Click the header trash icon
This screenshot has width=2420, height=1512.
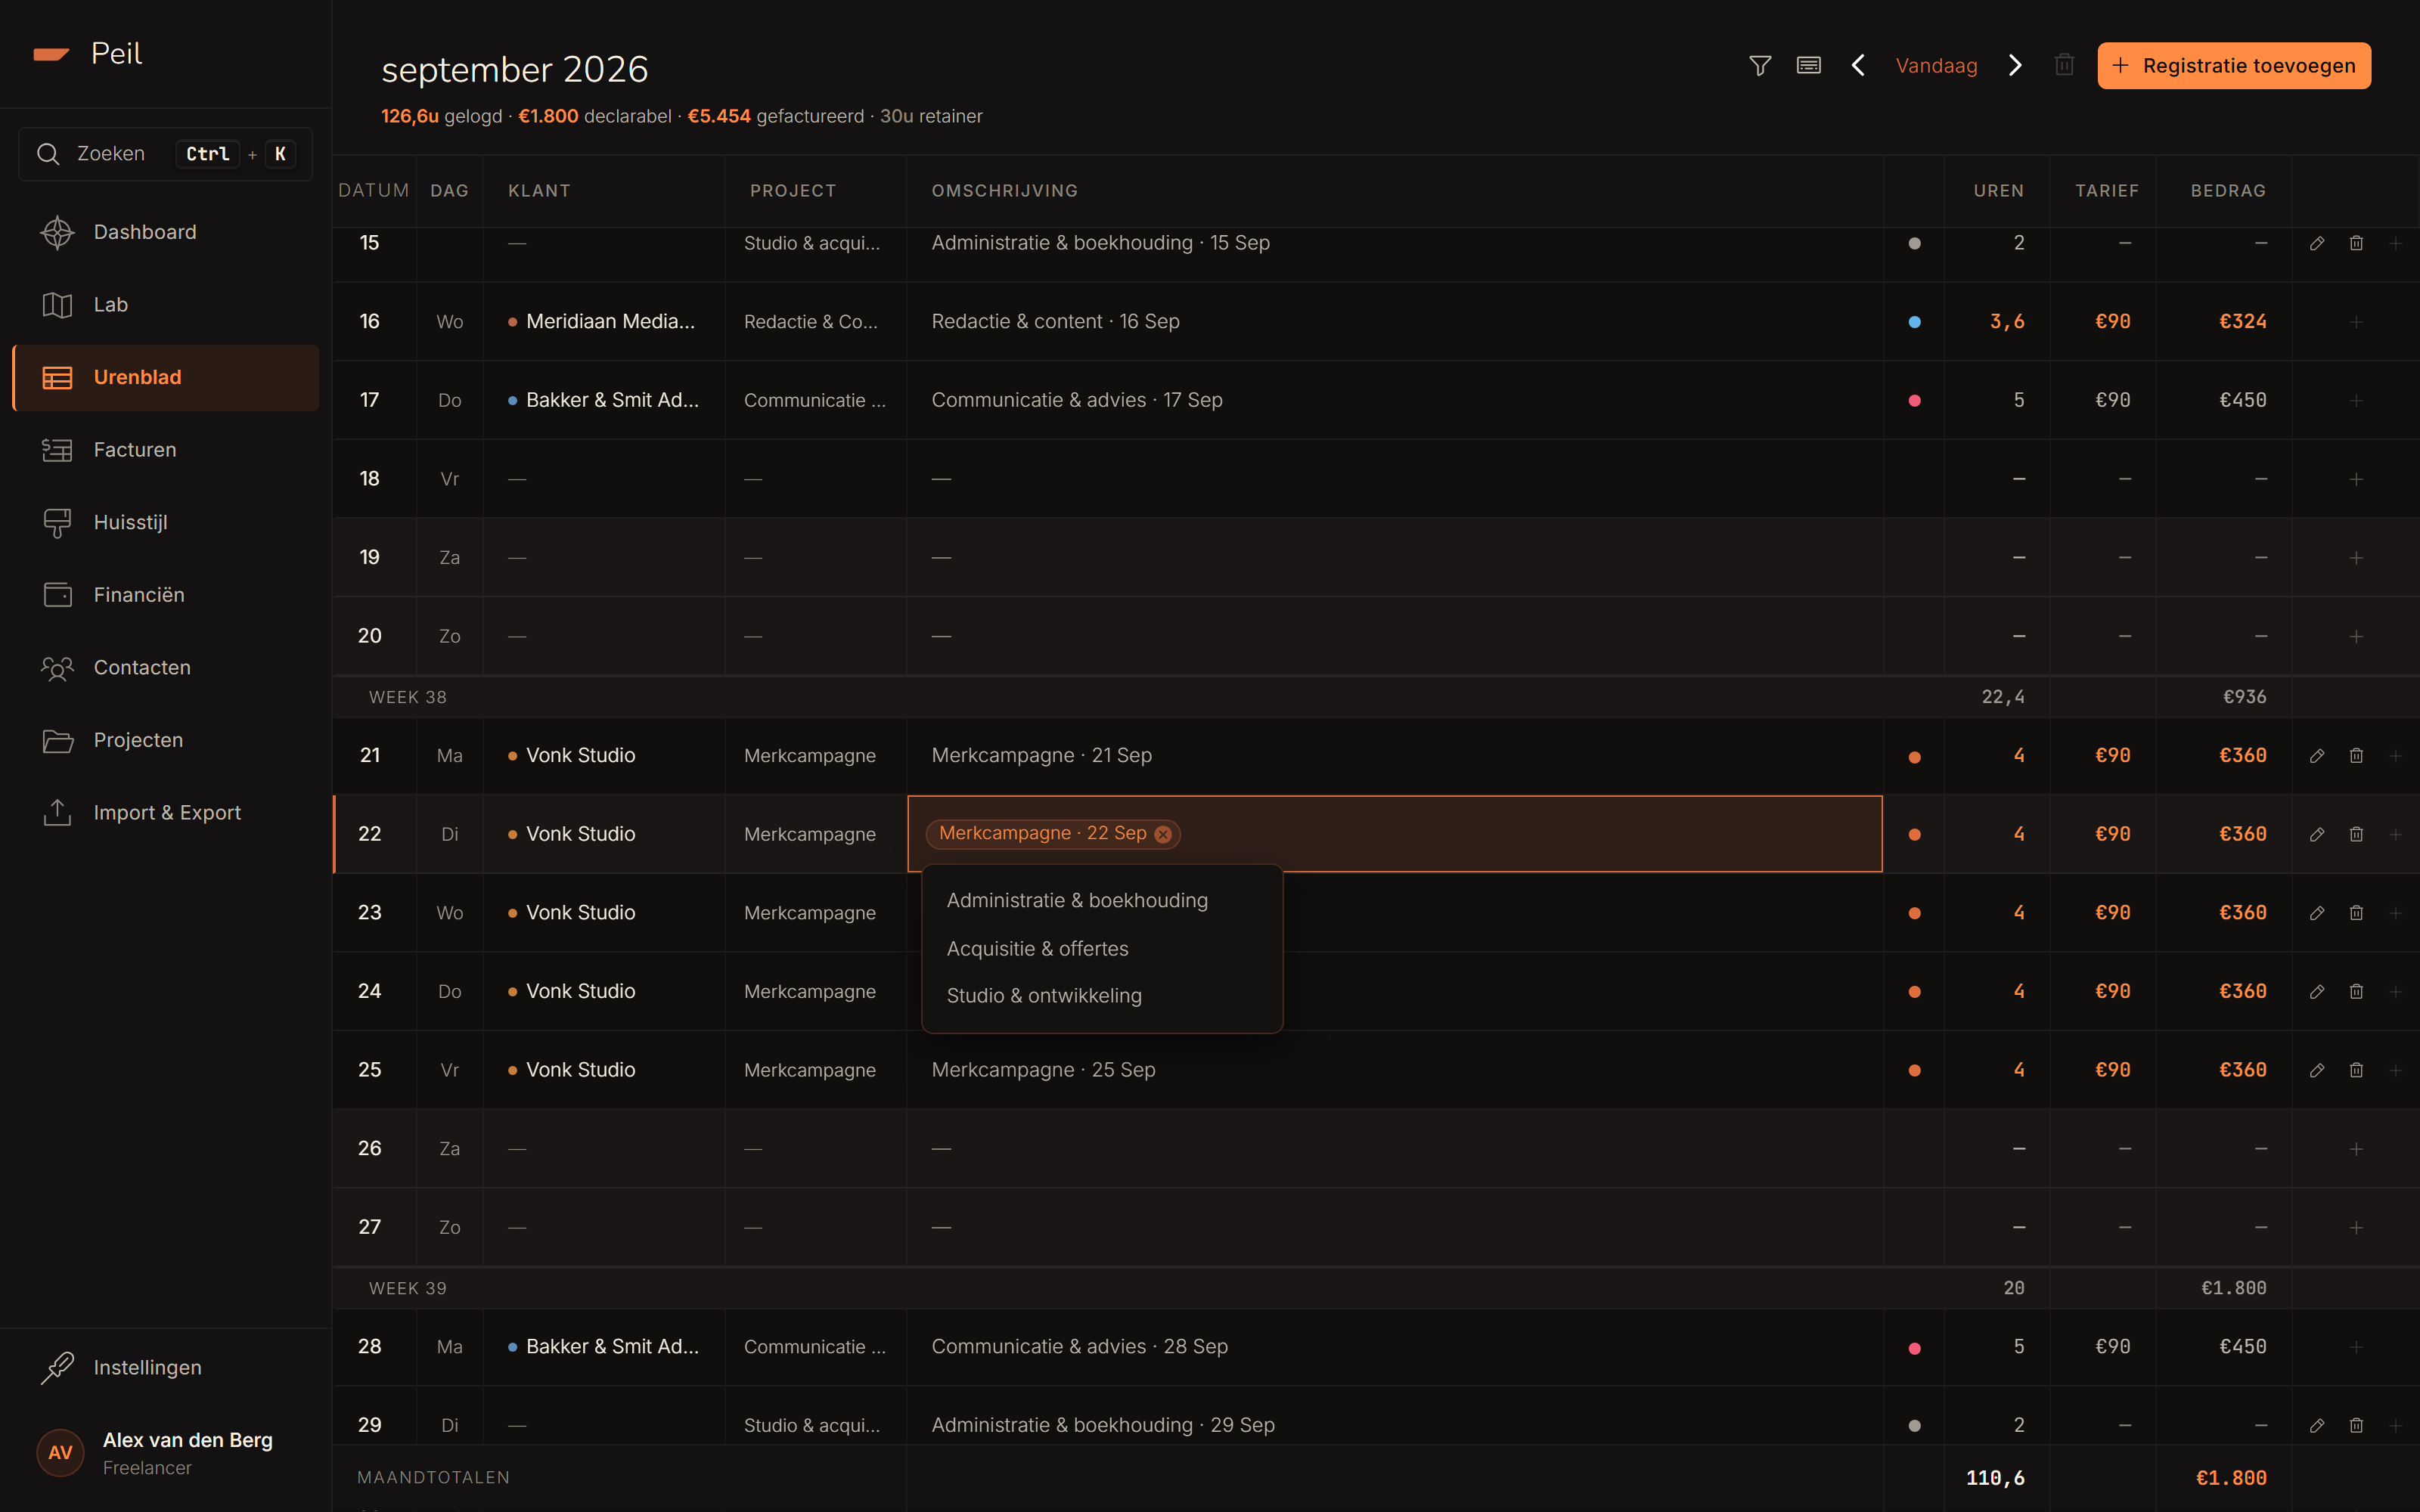click(2064, 66)
